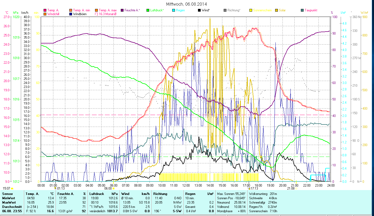The image size is (374, 216).
Task: Click the pressure tendency text veränderlich
Action: pos(97,211)
